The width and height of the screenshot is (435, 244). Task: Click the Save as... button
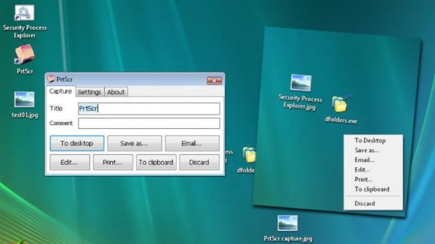[134, 143]
